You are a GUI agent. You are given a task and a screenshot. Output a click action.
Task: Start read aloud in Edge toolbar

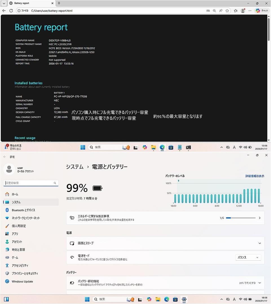[220, 11]
